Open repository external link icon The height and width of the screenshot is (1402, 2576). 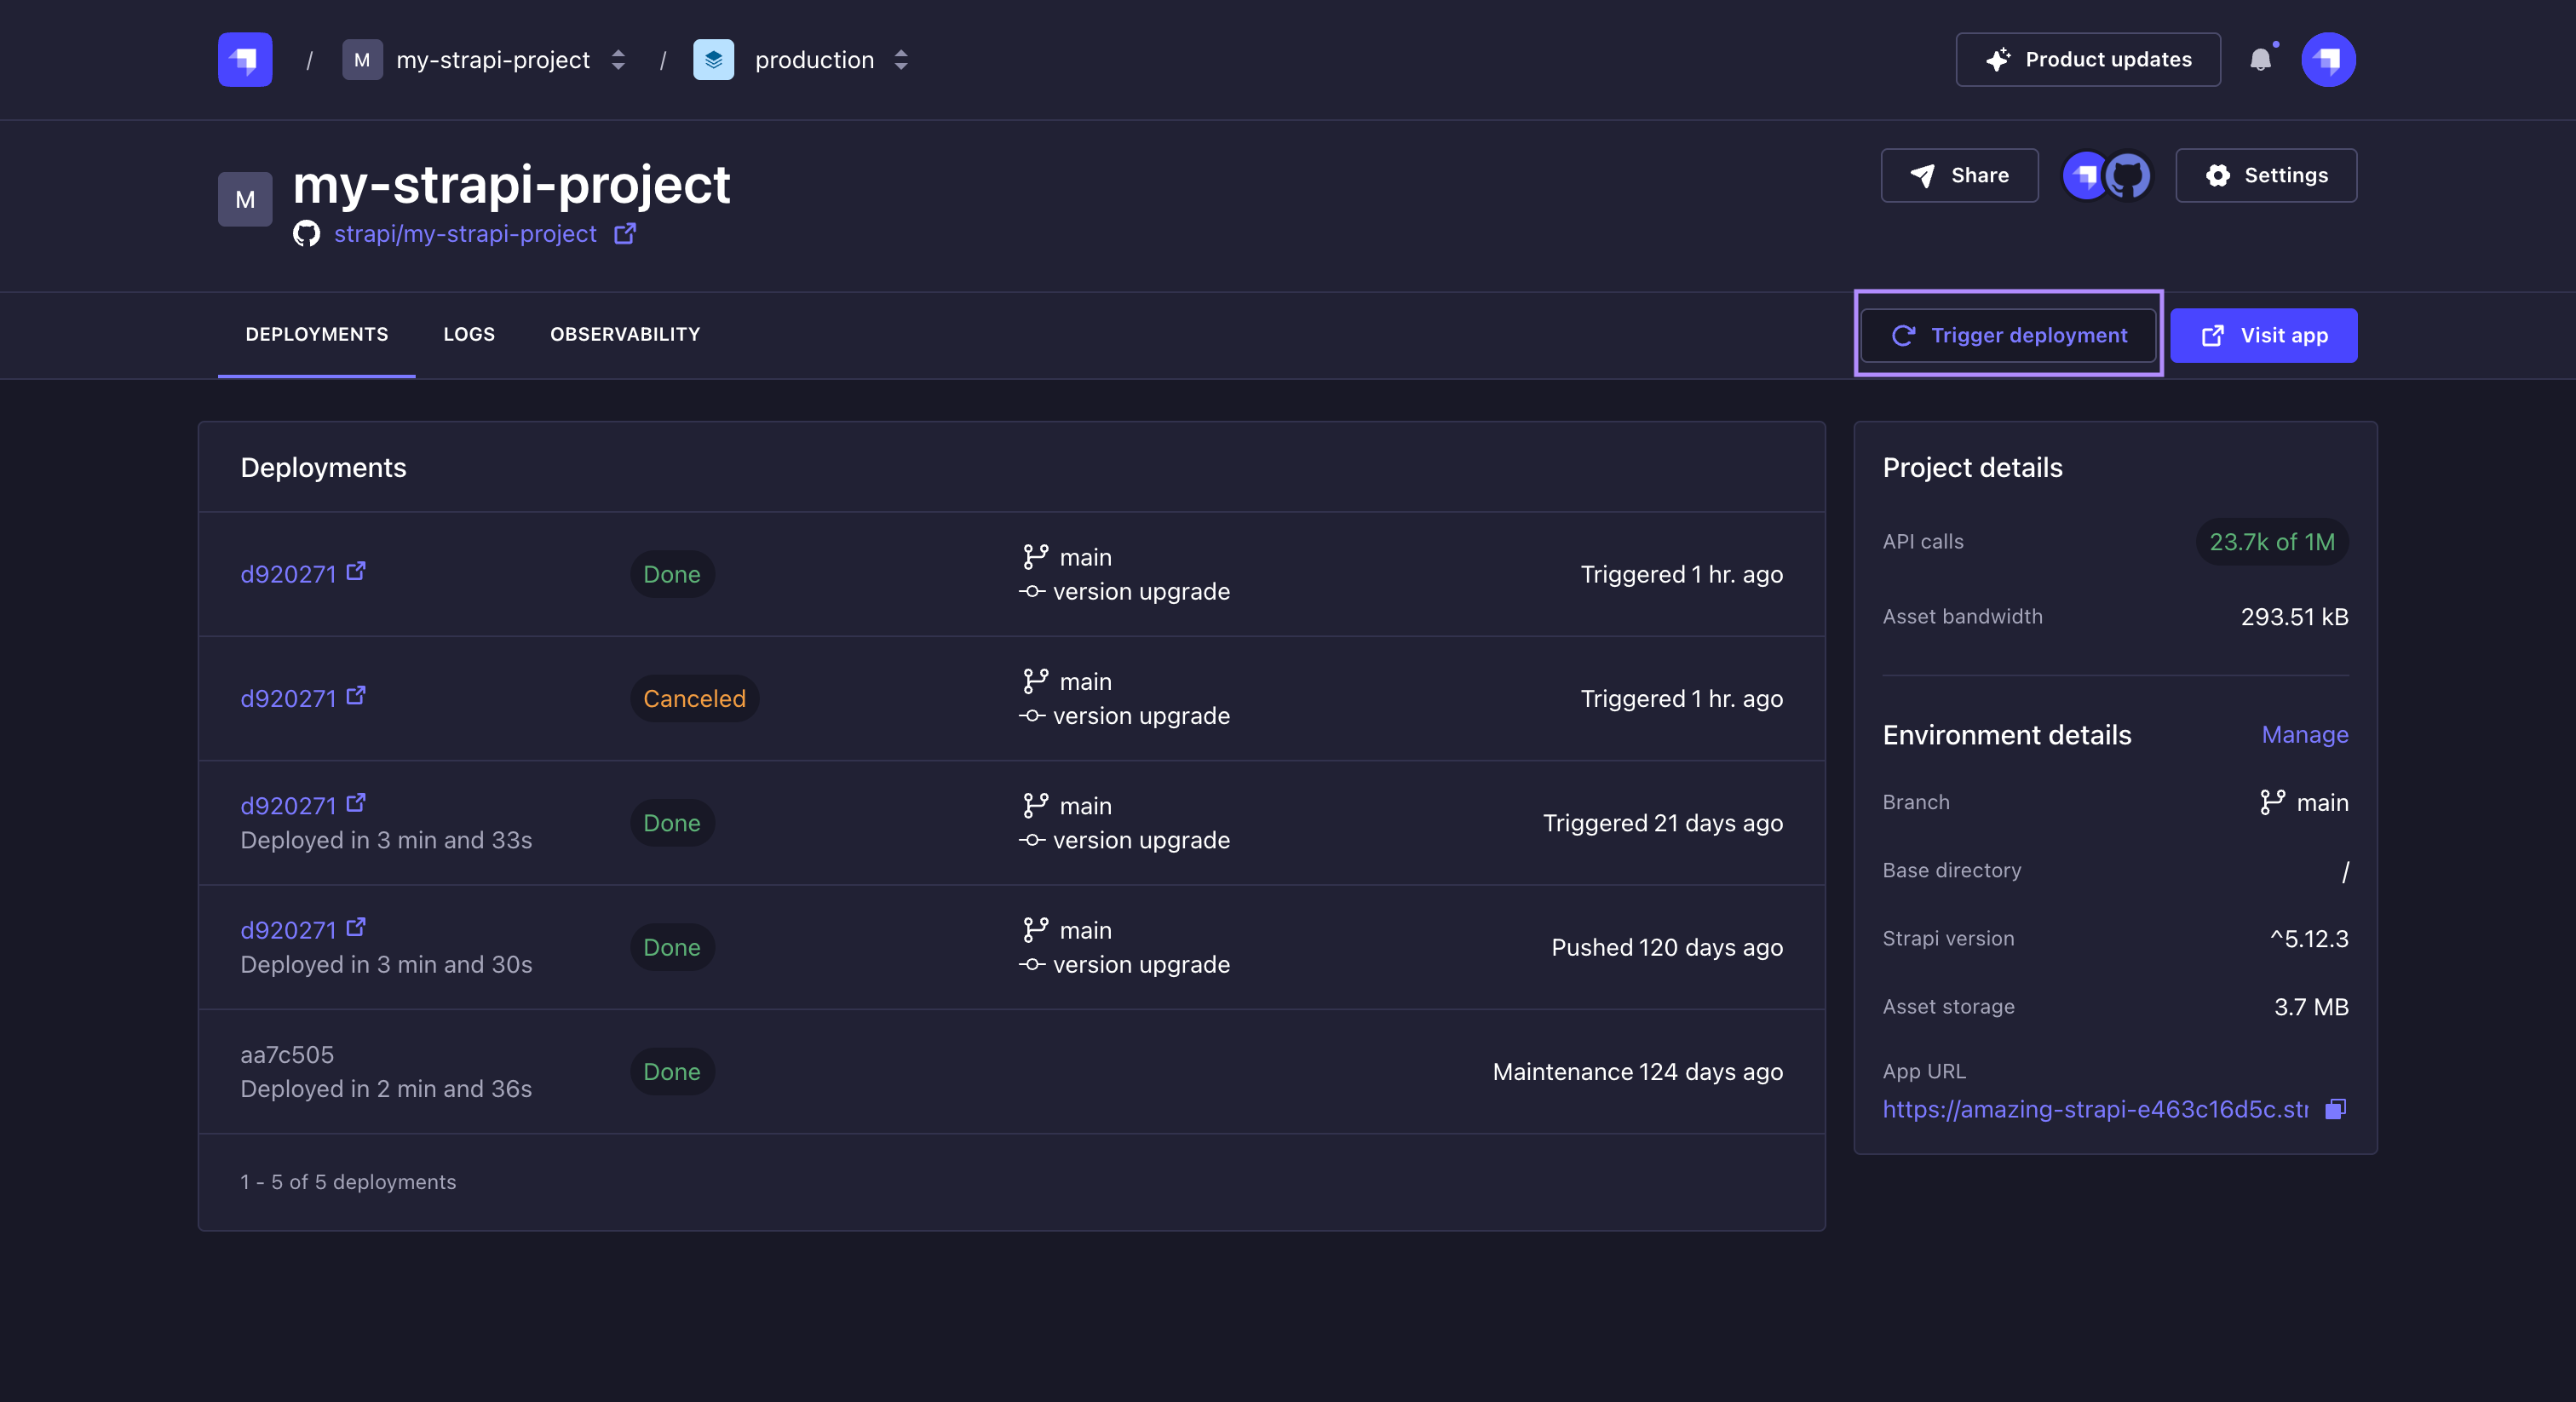coord(625,233)
